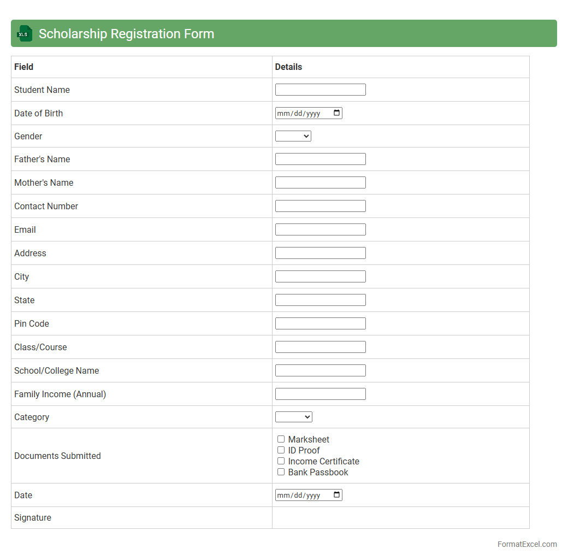Select the Bank Passbook checkbox
This screenshot has width=568, height=560.
click(x=281, y=472)
